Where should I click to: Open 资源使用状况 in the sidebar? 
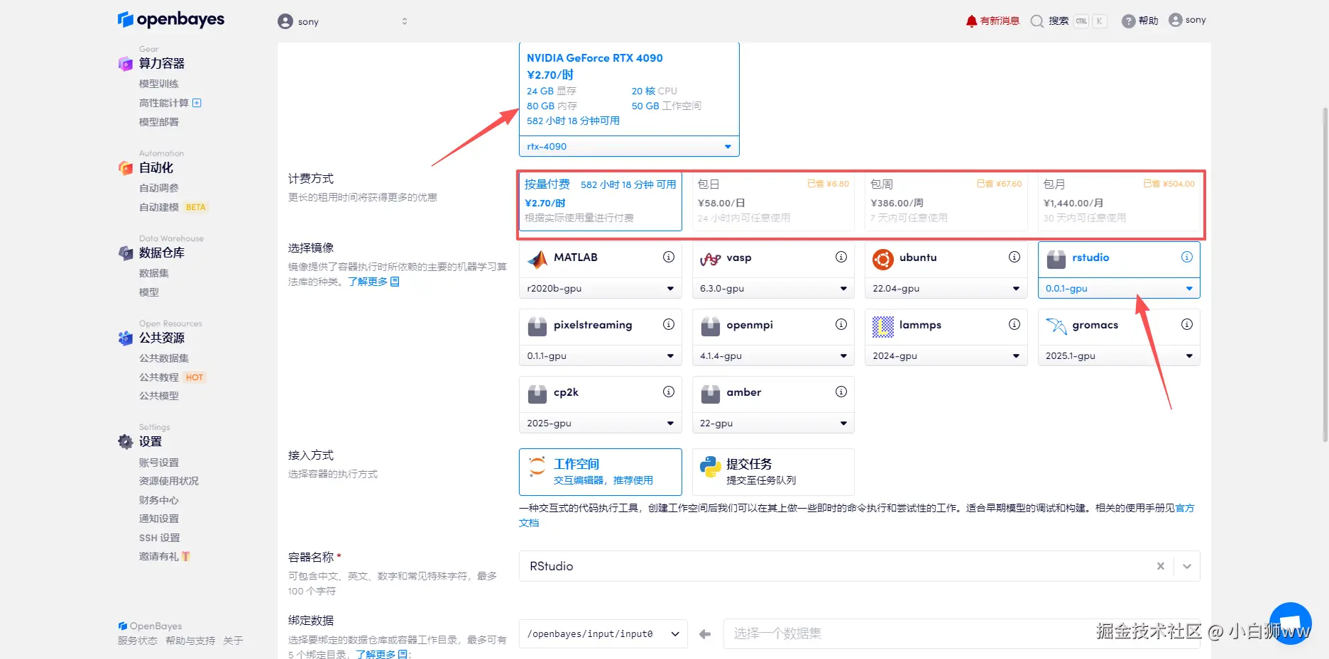[x=169, y=481]
